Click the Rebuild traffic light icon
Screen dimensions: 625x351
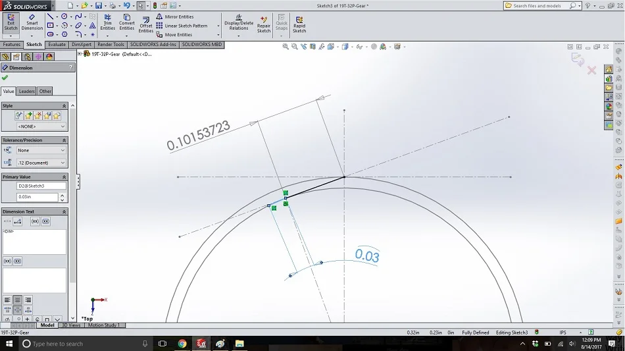(x=155, y=5)
